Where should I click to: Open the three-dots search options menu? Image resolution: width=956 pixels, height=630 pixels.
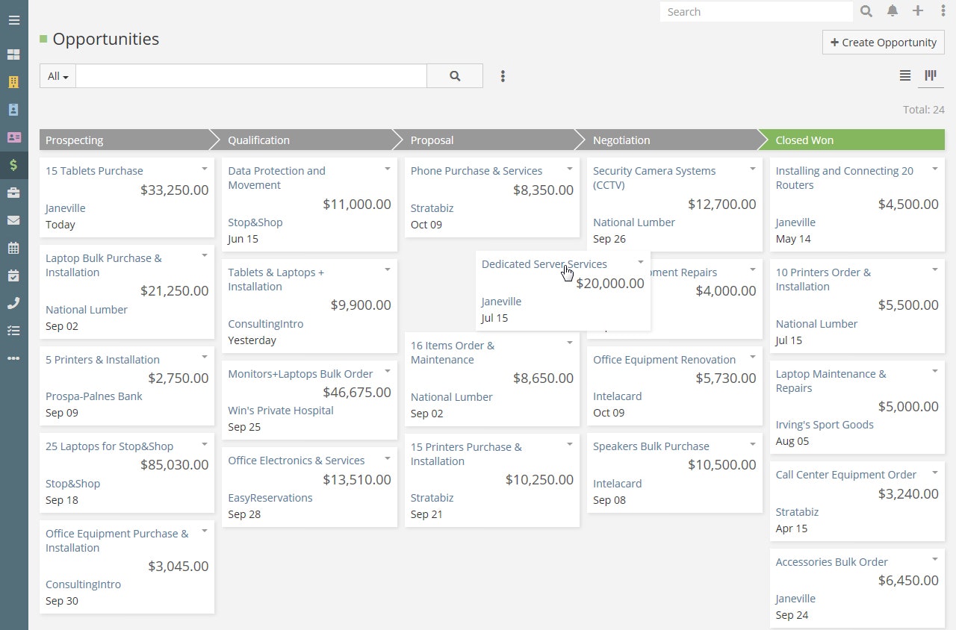coord(503,75)
